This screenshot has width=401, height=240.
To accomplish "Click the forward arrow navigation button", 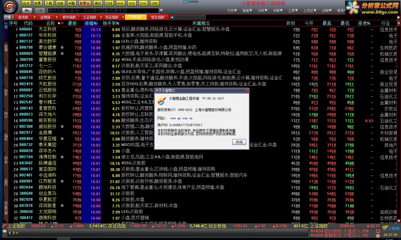I will [x=40, y=11].
